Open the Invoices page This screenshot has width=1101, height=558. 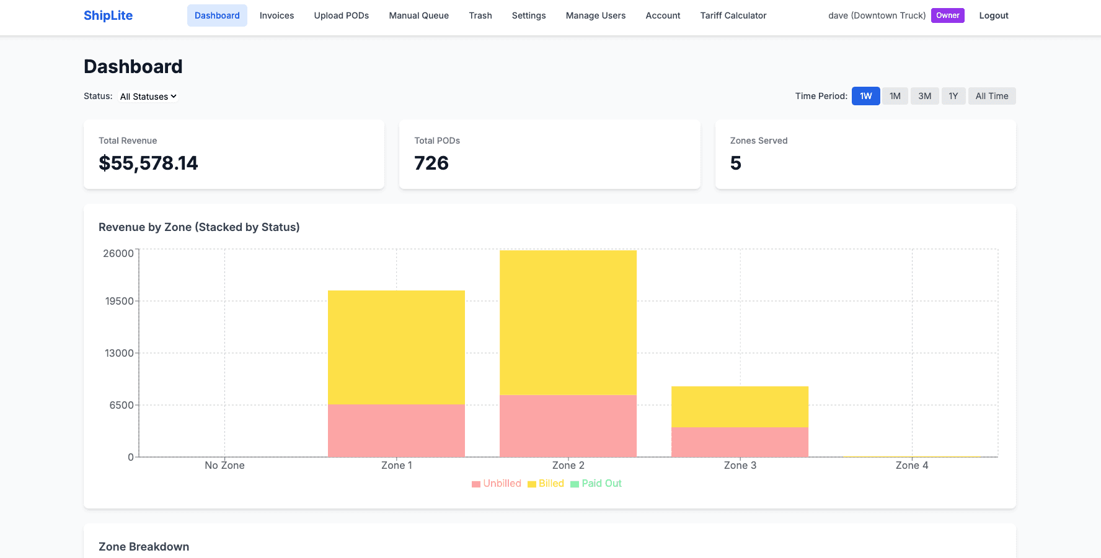tap(276, 15)
